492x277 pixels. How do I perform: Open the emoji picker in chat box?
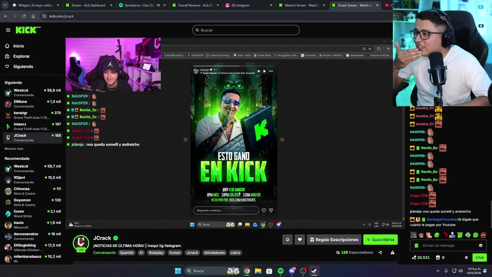pos(480,245)
